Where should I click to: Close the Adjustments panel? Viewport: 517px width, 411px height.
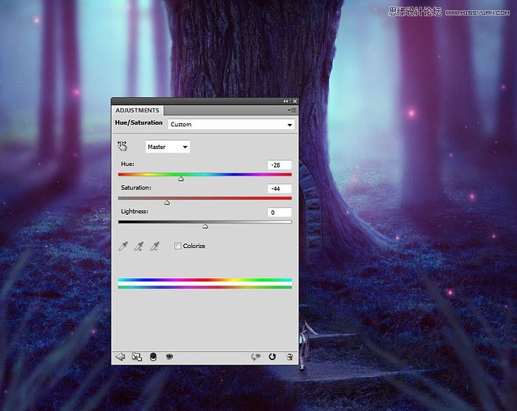click(295, 101)
